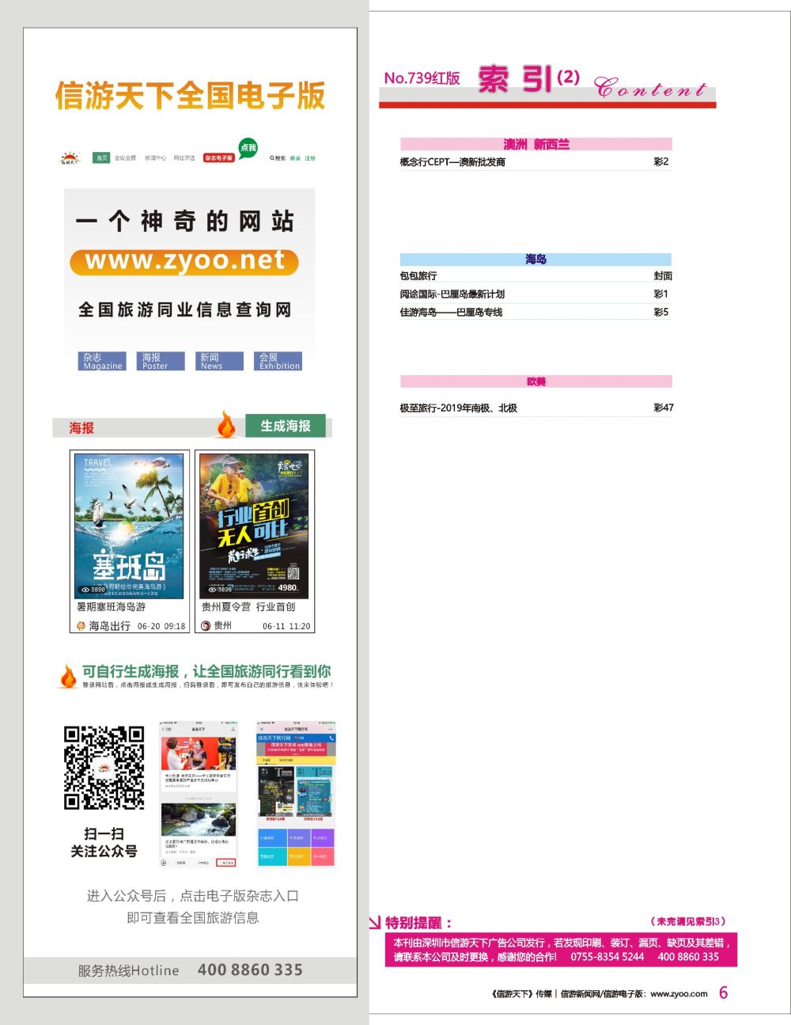Click the 海岛出行 publisher avatar icon
791x1025 pixels.
81,626
